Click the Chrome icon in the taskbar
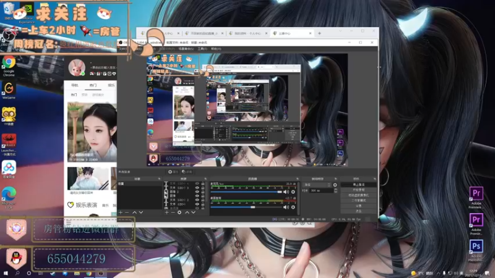The image size is (495, 278). [x=88, y=273]
